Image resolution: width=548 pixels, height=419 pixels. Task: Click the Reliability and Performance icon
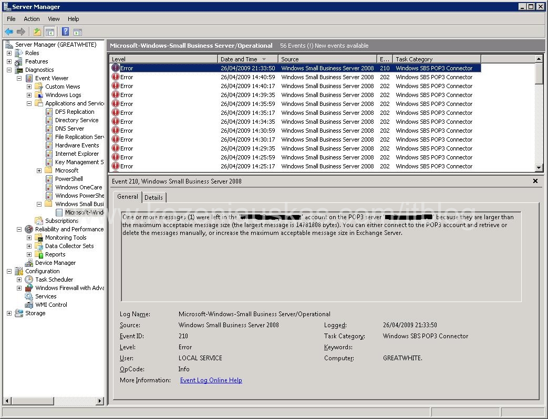click(29, 229)
